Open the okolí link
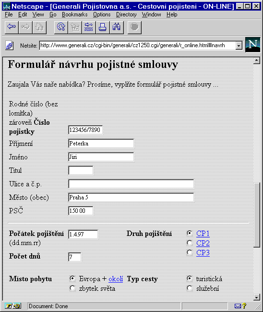 116,279
